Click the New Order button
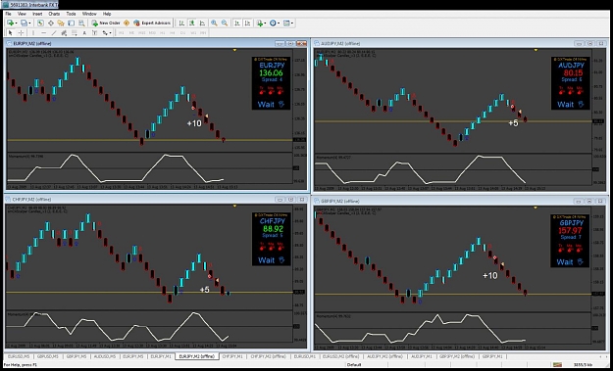This screenshot has width=613, height=371. pos(106,23)
